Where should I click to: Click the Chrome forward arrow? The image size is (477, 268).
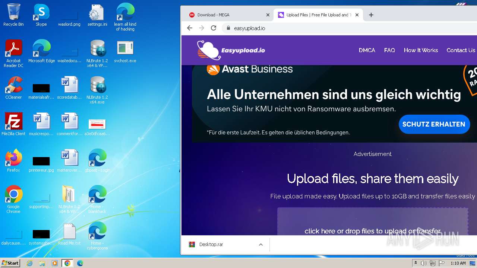pyautogui.click(x=202, y=28)
